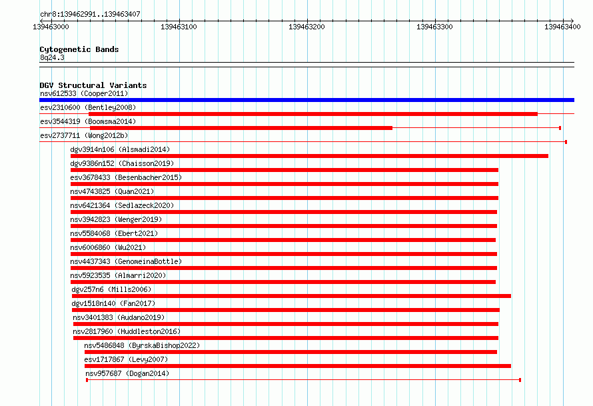This screenshot has height=406, width=593.
Task: Open dgv1518n140 (Fan2017) variant
Action: point(113,303)
